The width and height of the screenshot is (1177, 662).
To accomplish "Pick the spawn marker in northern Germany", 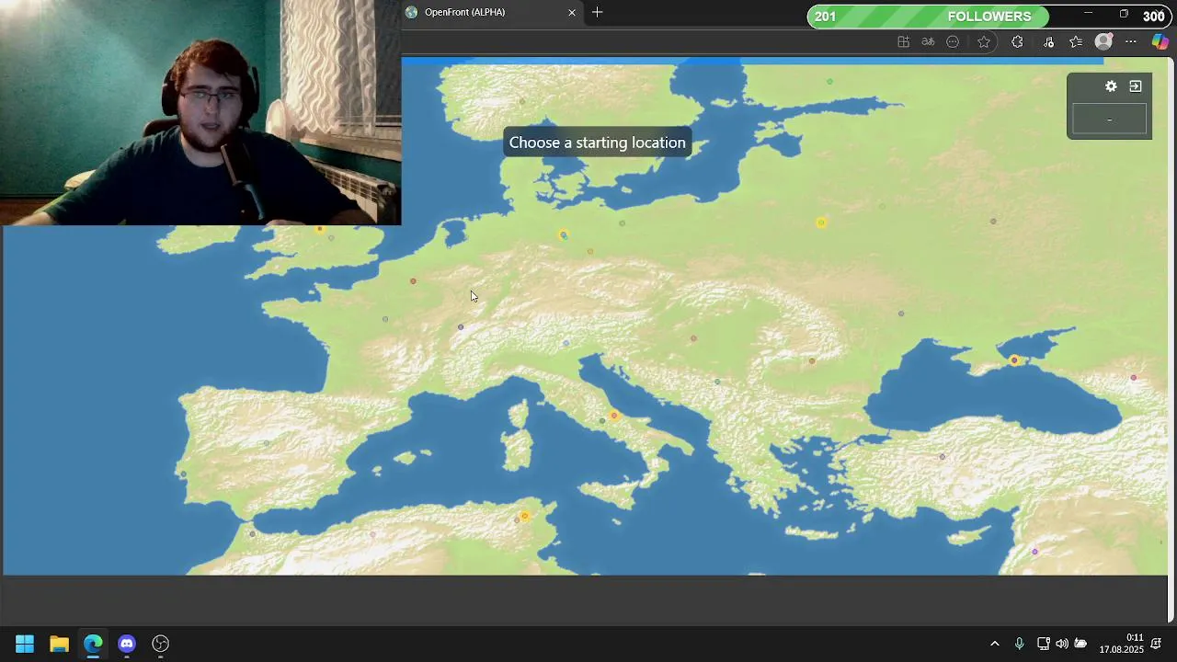I will click(x=564, y=235).
